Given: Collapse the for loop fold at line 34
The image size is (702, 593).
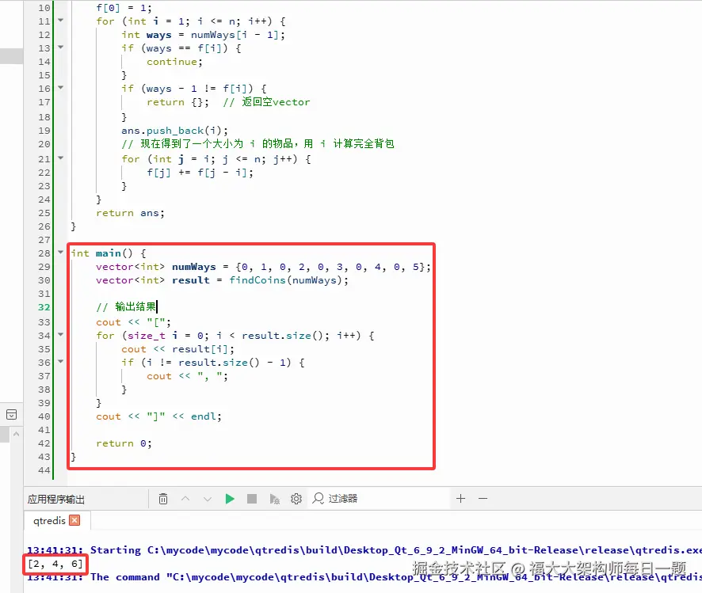Looking at the screenshot, I should point(61,335).
